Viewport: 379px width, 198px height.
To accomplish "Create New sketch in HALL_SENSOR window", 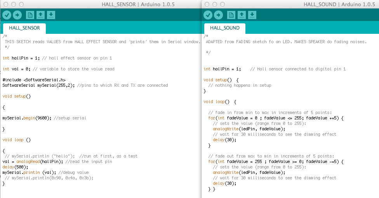I will 30,15.
